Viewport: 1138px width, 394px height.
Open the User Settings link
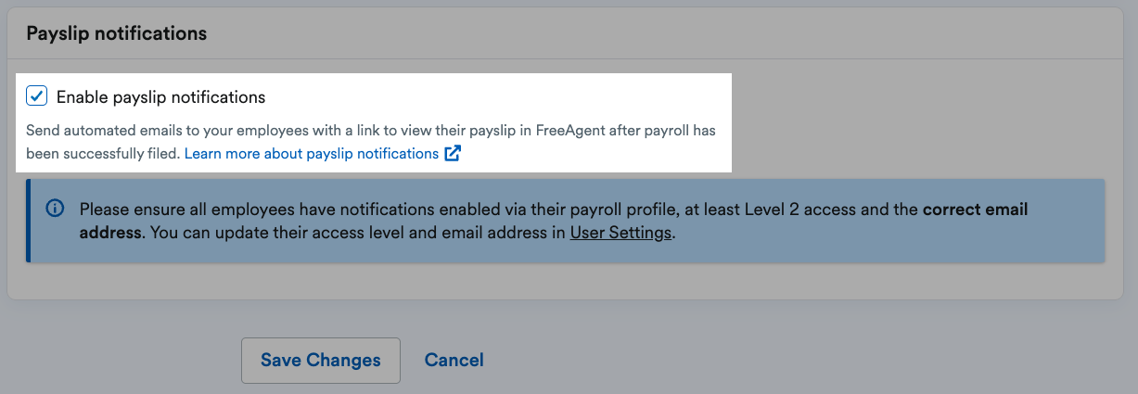tap(620, 233)
